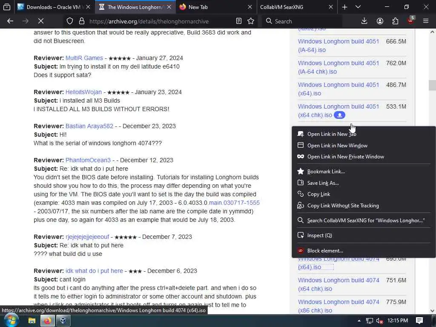Open Windows Longhorn build 4051 (x64 chk).iso link

[338, 111]
